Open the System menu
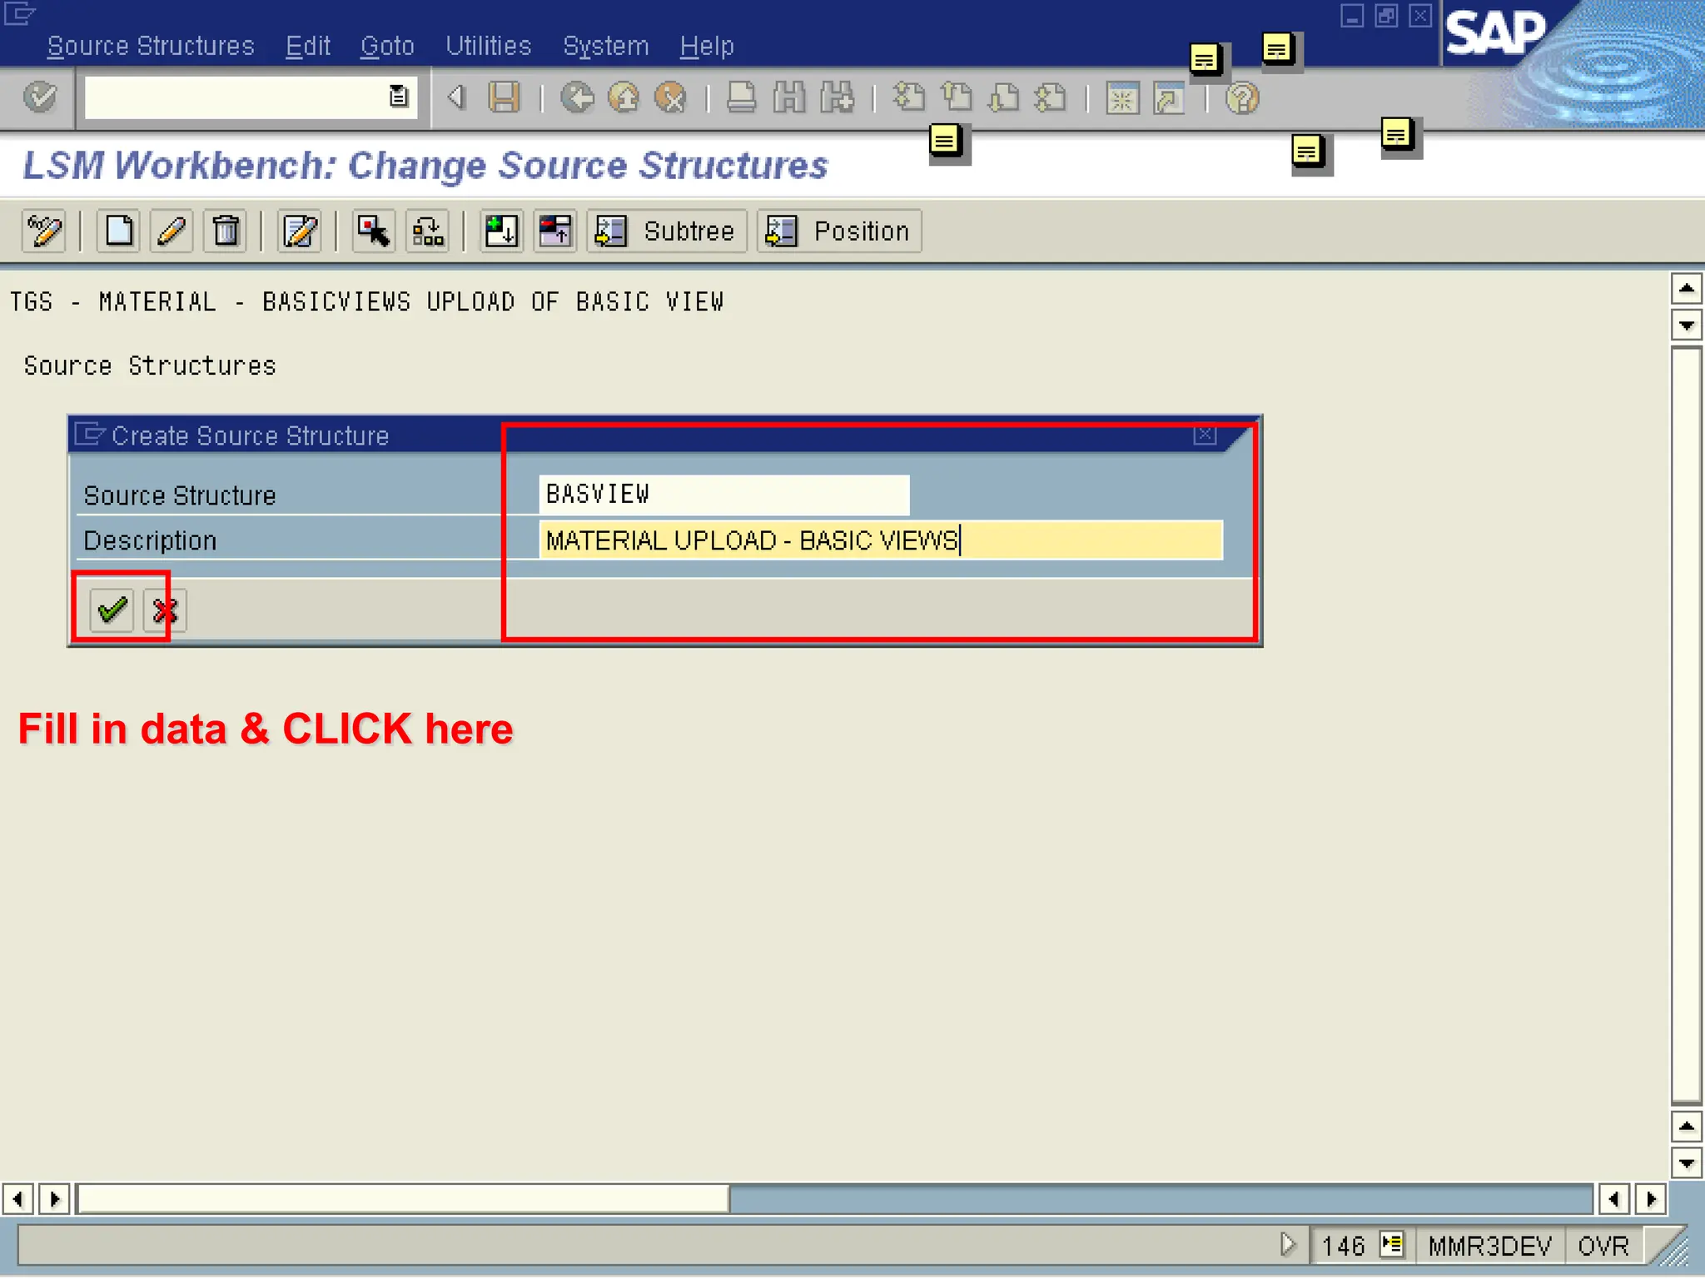This screenshot has width=1705, height=1279. (x=606, y=46)
